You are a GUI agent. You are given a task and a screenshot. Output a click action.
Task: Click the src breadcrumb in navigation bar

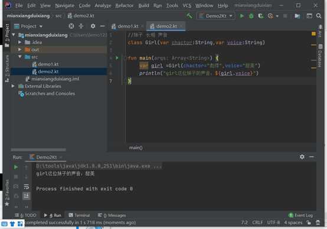[x=58, y=16]
